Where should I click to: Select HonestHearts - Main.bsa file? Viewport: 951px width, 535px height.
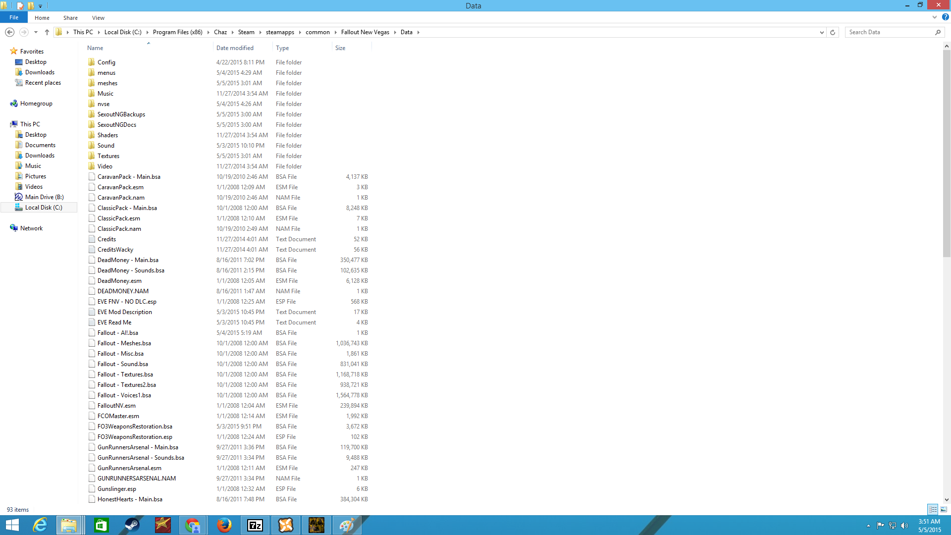[x=130, y=499]
